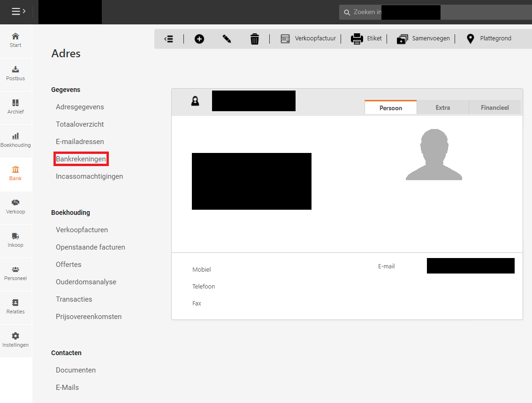Click the collapse list icon in toolbar
Viewport: 532px width, 403px height.
(x=169, y=39)
